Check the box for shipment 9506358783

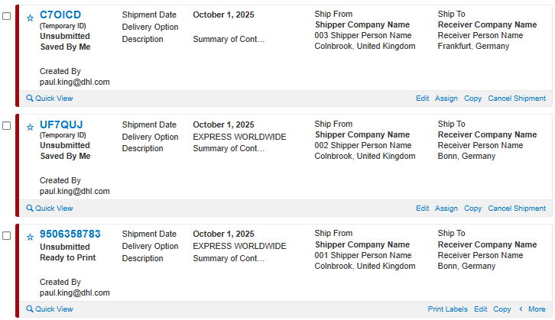tap(7, 236)
